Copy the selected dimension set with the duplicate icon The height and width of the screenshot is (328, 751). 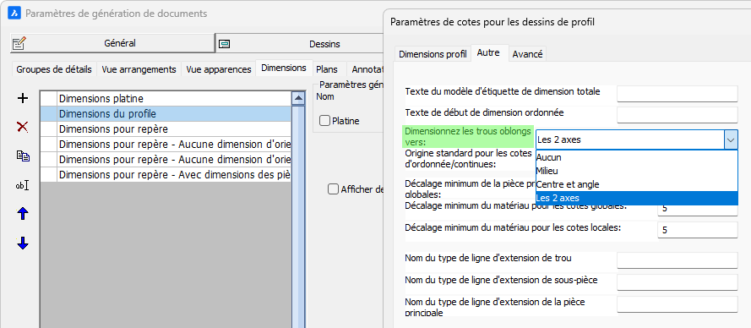(x=23, y=156)
